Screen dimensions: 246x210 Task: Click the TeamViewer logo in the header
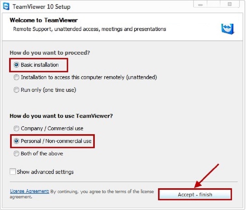(227, 28)
